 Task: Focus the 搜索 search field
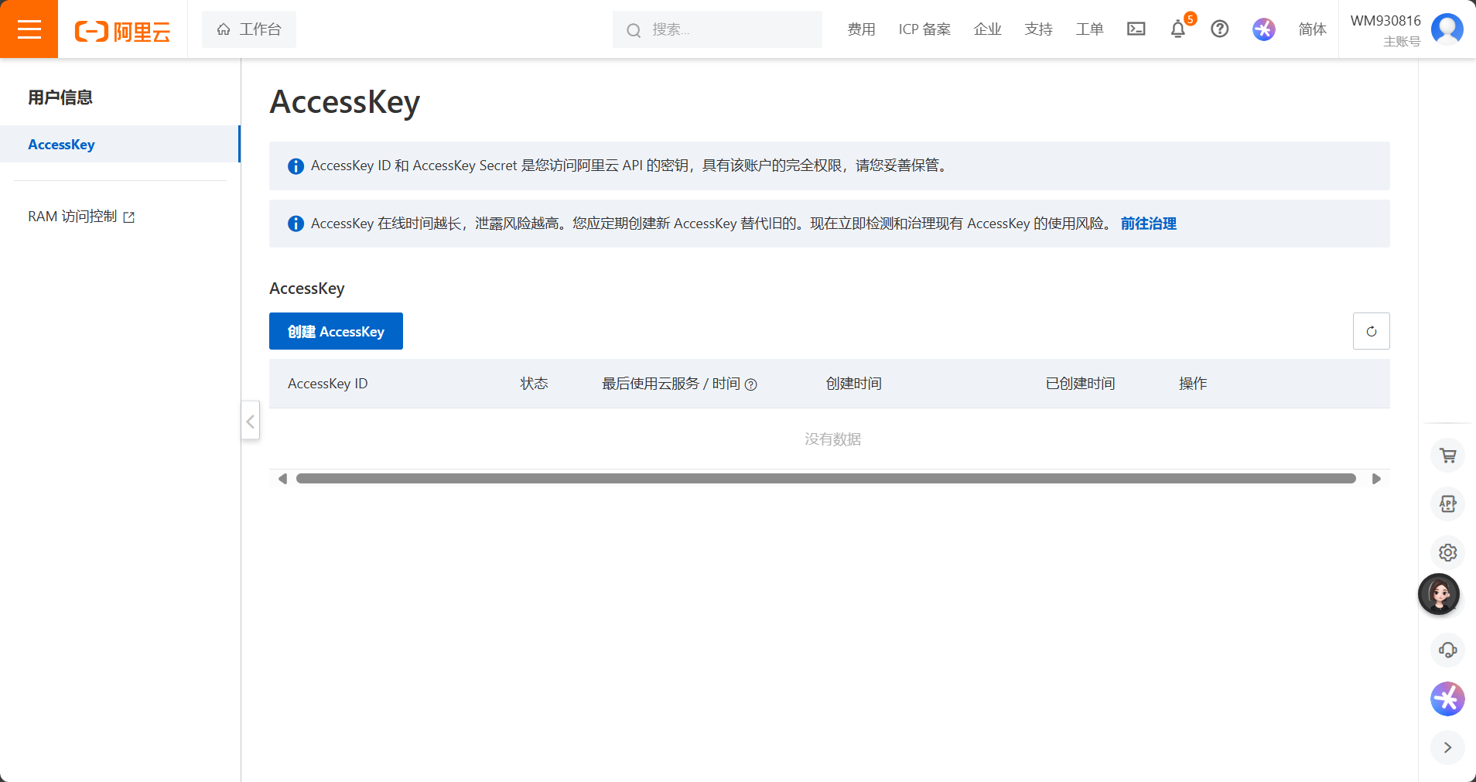click(727, 29)
